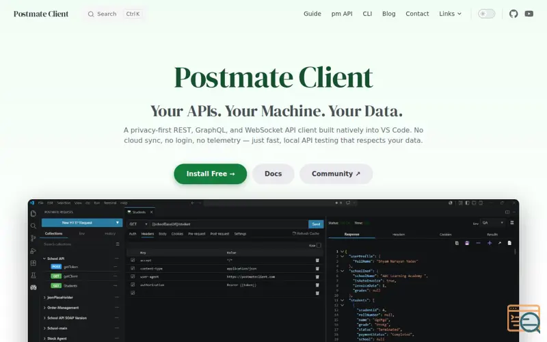
Task: Delete the content-type header row
Action: point(317,269)
